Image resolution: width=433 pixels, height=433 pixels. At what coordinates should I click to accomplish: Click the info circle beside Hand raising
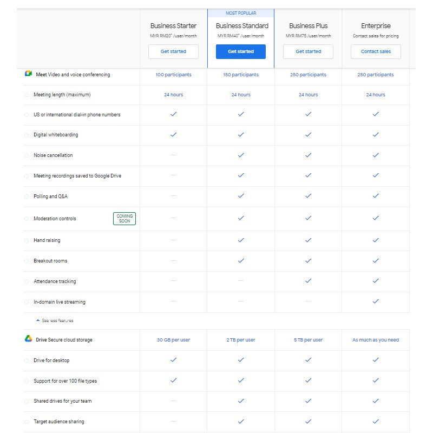(27, 240)
